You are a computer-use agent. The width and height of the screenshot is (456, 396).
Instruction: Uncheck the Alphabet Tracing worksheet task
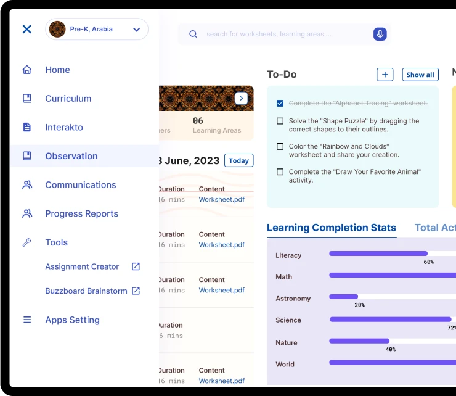click(280, 104)
